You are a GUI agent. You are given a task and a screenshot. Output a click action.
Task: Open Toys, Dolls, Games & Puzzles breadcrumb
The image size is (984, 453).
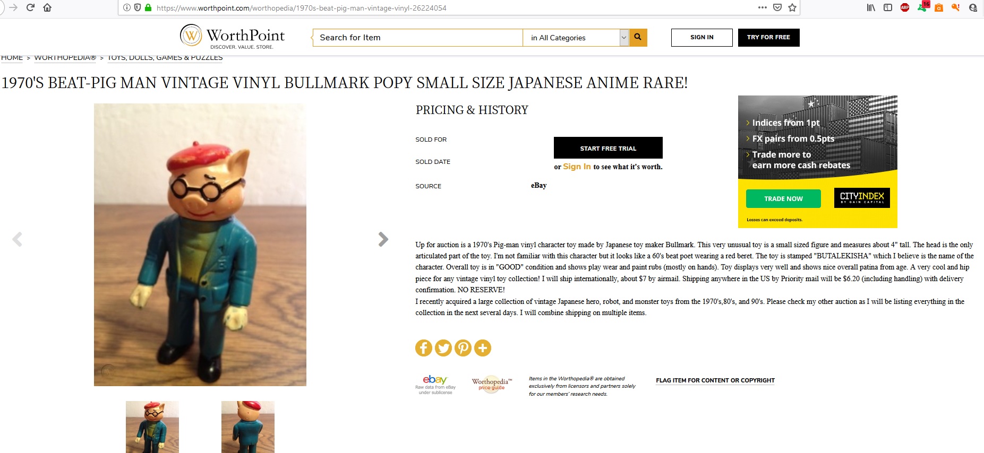point(165,57)
